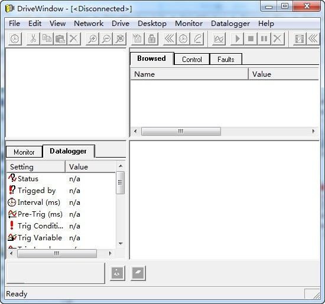Viewport: 325px width, 304px height.
Task: Click the Paste toolbar icon
Action: pos(60,39)
